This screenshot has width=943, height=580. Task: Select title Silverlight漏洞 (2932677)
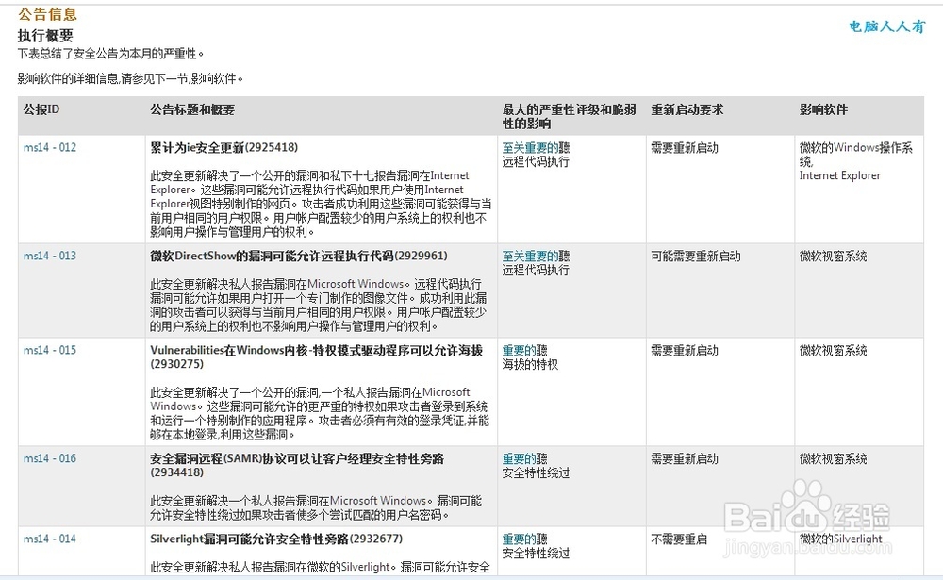click(276, 539)
